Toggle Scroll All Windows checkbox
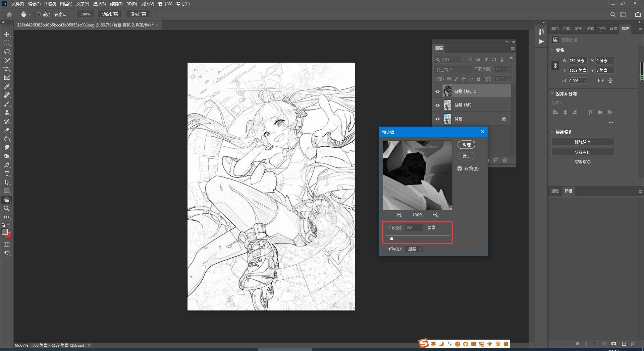Image resolution: width=644 pixels, height=351 pixels. (39, 14)
